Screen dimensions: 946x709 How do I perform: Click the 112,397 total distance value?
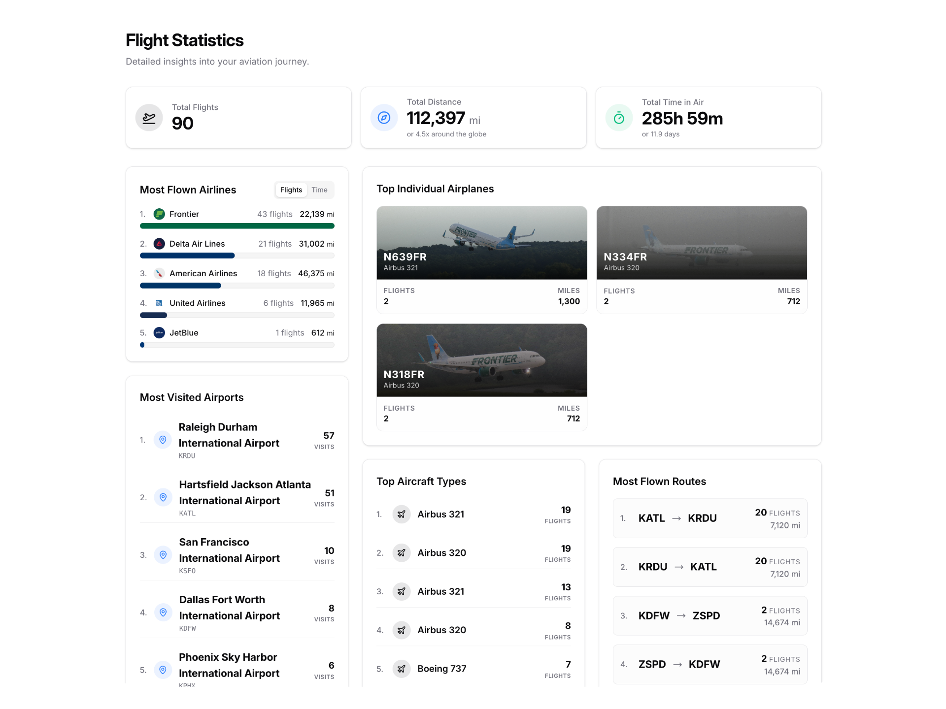[x=436, y=118]
